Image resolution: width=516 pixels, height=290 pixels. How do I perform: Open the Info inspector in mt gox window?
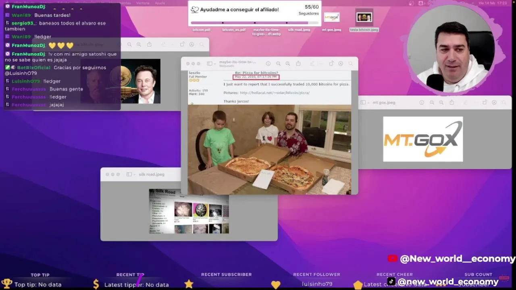coord(422,103)
